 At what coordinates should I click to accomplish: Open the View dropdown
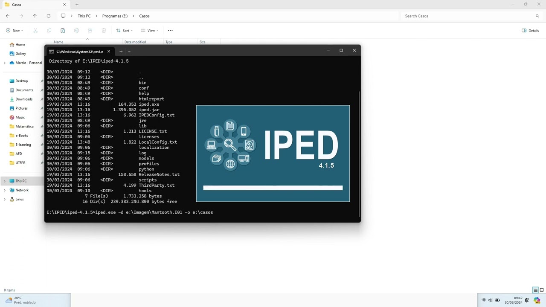point(150,31)
